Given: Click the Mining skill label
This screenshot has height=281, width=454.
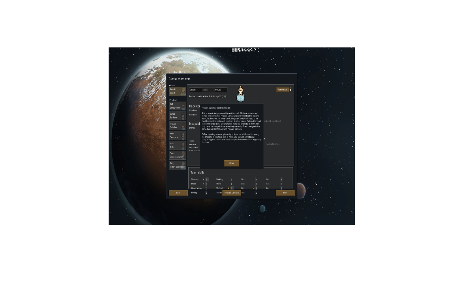Looking at the screenshot, I should click(x=194, y=193).
